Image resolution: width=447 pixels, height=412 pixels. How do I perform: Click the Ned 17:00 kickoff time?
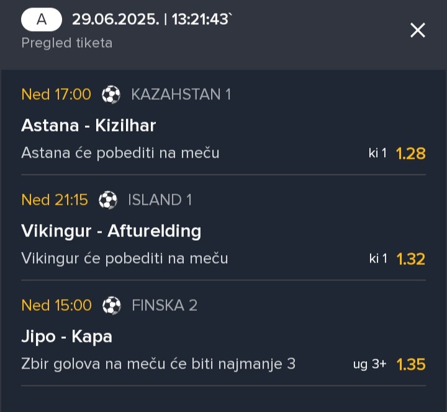coord(56,94)
